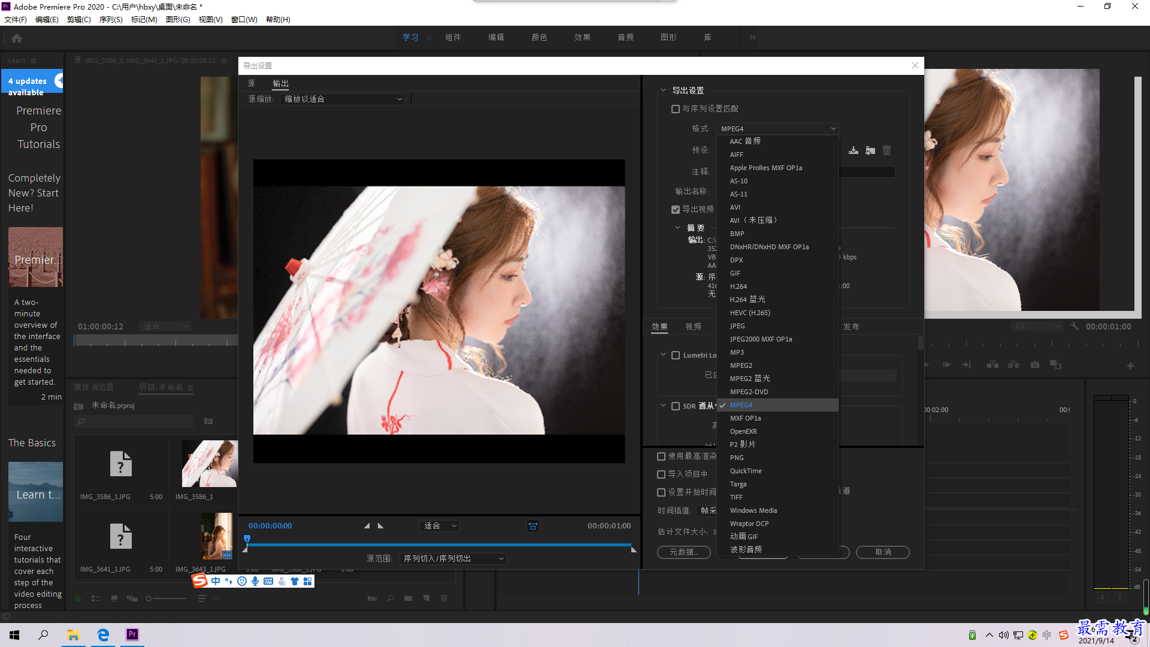Open Microsoft Edge from the taskbar

pyautogui.click(x=103, y=634)
